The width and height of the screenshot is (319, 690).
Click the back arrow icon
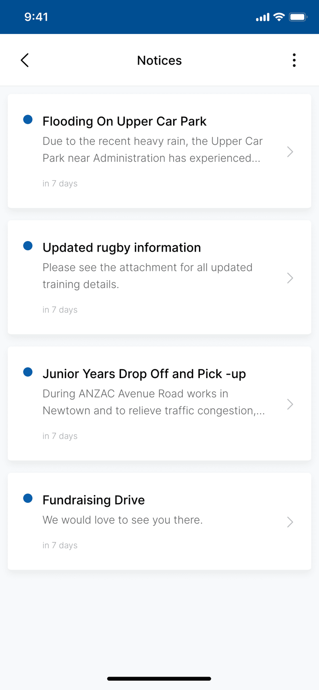point(25,60)
